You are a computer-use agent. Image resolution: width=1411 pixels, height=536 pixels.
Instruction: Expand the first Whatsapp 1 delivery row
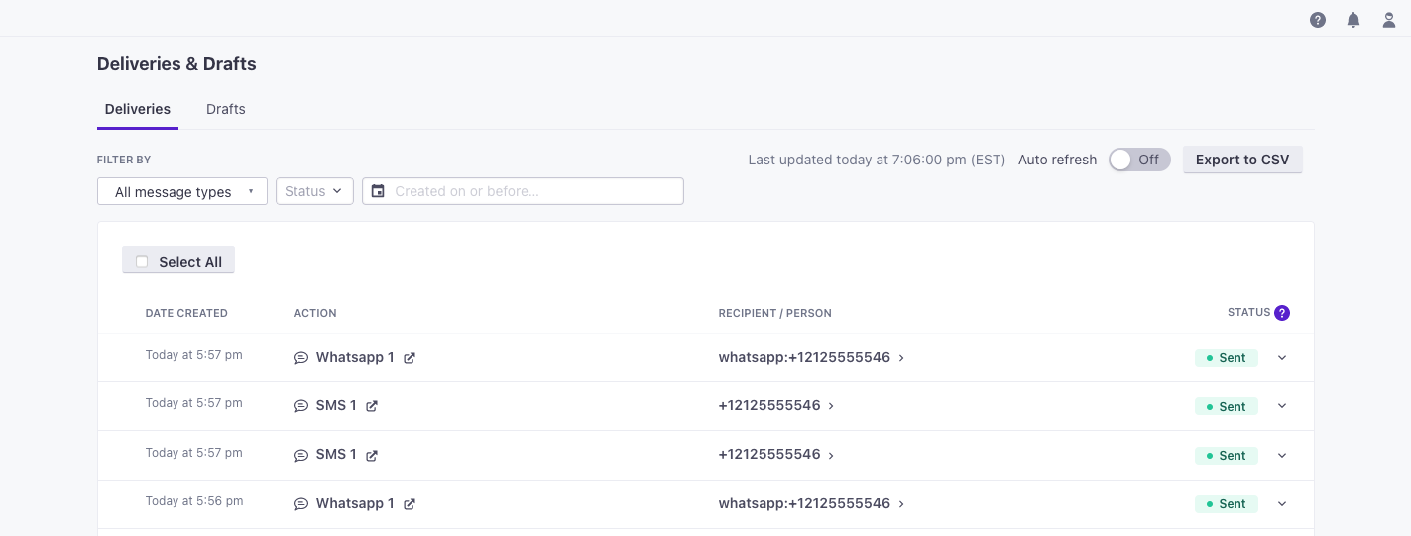point(1282,358)
